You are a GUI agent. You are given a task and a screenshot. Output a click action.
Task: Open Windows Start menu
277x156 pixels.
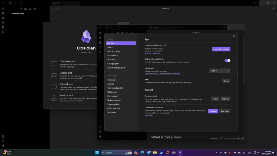pyautogui.click(x=97, y=153)
